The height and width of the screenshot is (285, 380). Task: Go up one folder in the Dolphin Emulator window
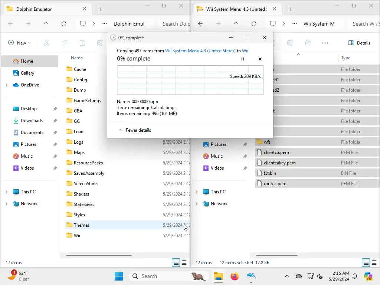(46, 23)
